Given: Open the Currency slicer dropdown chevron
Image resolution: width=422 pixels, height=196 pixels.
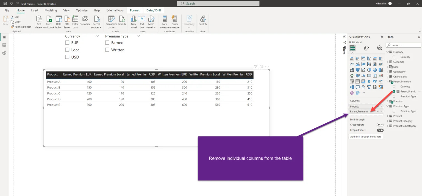Looking at the screenshot, I should click(x=97, y=36).
